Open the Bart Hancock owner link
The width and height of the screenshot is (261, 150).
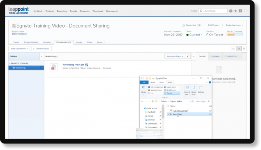(x=20, y=34)
